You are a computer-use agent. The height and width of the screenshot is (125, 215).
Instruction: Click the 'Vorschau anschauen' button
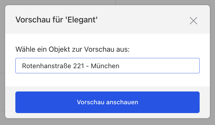108,102
